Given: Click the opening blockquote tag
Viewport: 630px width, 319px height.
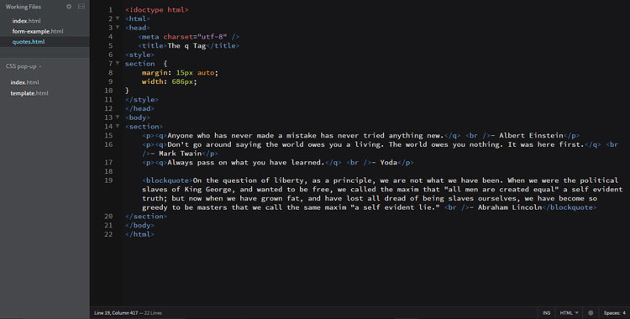Looking at the screenshot, I should click(x=167, y=180).
